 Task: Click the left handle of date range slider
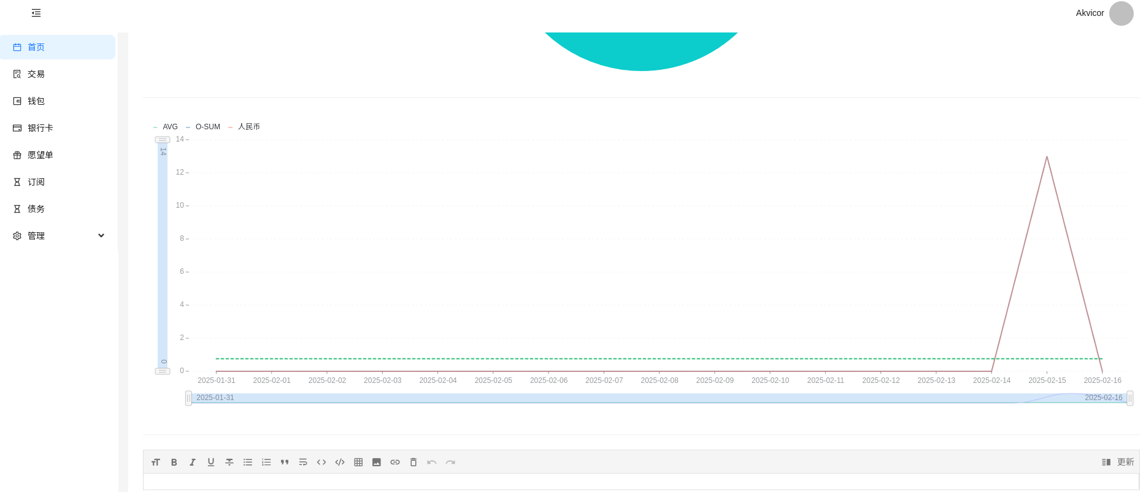coord(188,398)
